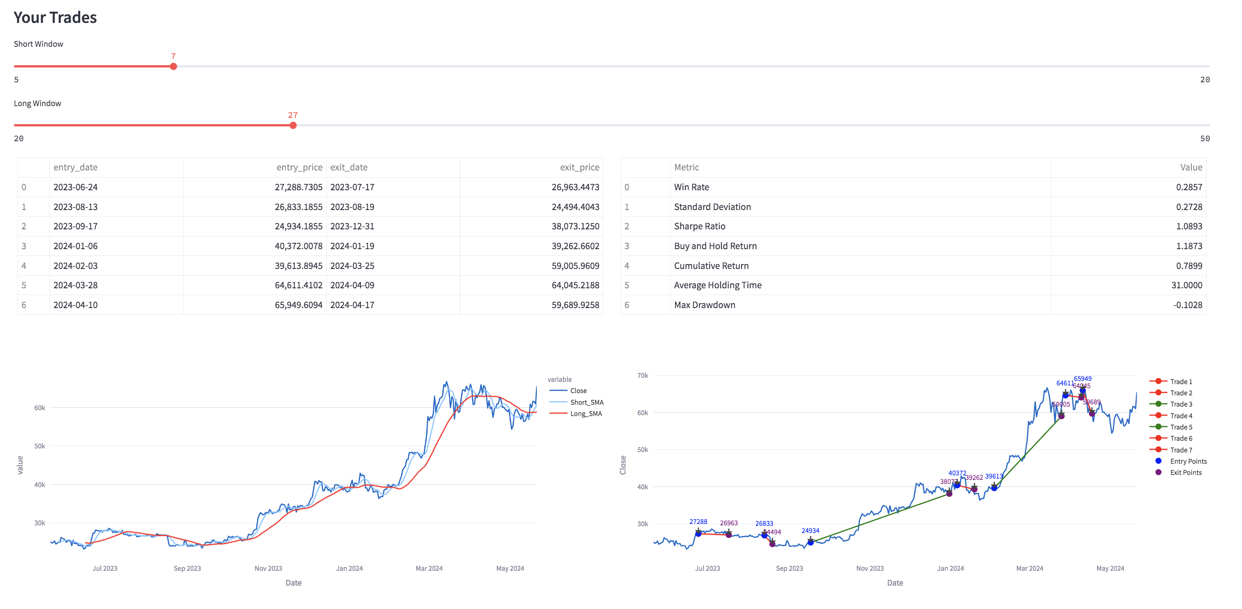Click the Short Window slider handle
The image size is (1242, 609).
[173, 67]
